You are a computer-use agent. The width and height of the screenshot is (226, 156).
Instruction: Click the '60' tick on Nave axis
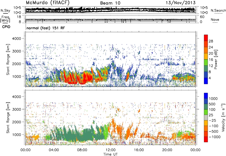202,17
